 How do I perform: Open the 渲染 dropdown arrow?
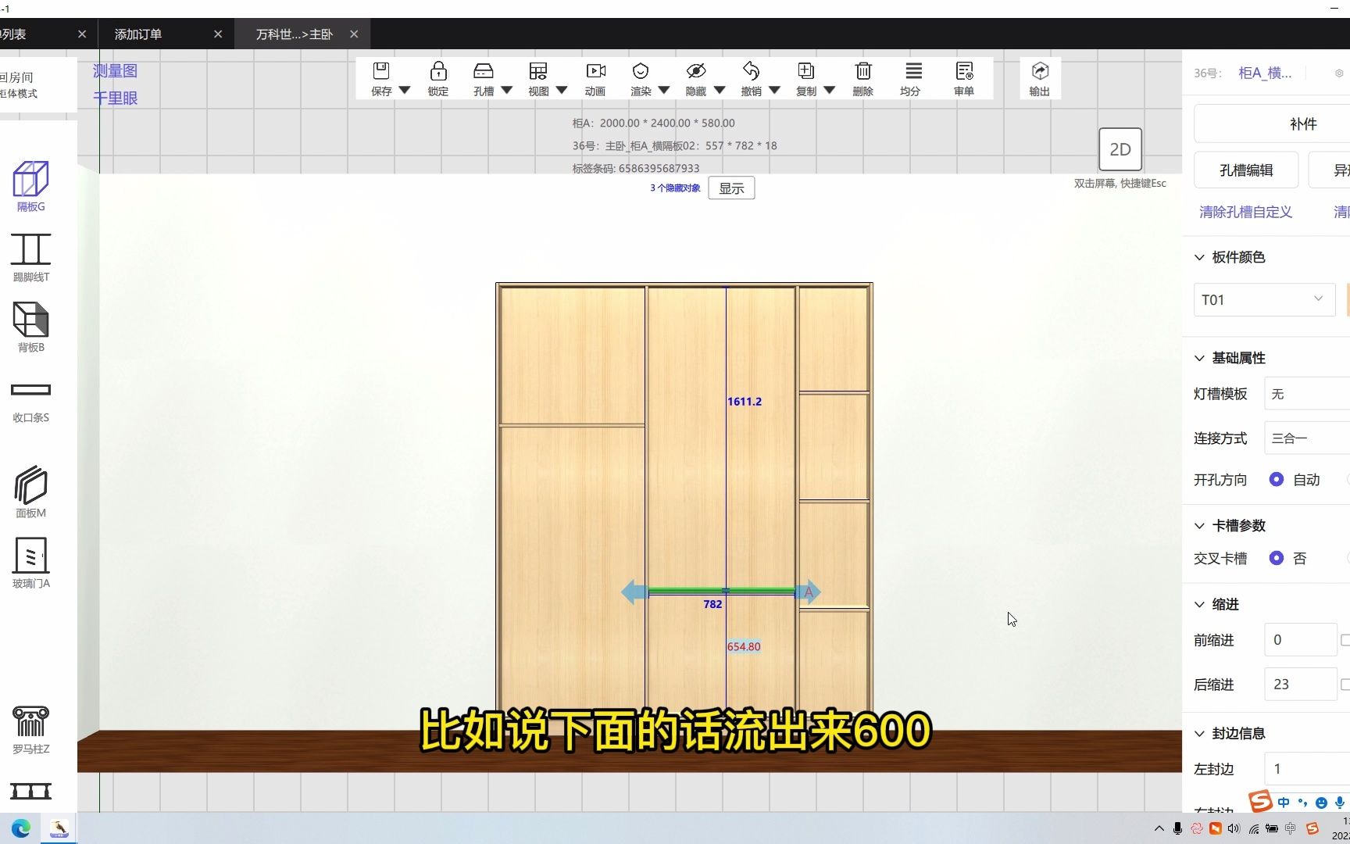[663, 91]
